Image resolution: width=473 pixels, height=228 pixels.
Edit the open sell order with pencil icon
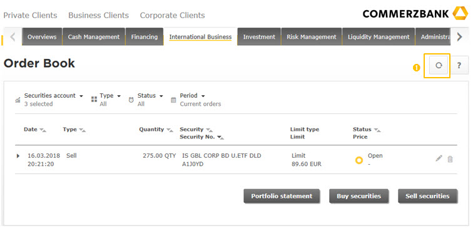439,158
